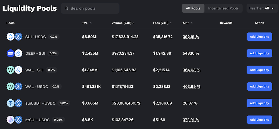Screen dimensions: 279x129
Task: Click the Rewards column header
Action: [x=226, y=23]
